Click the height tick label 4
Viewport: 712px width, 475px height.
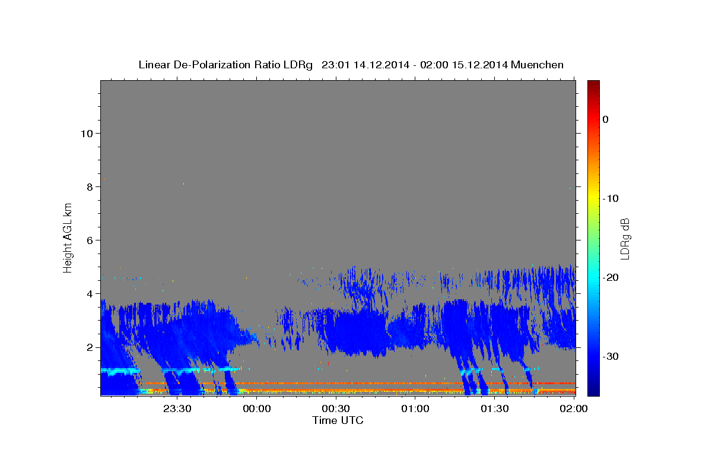(90, 293)
